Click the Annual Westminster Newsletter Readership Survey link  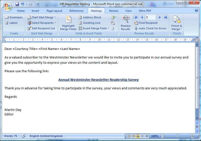point(98,80)
